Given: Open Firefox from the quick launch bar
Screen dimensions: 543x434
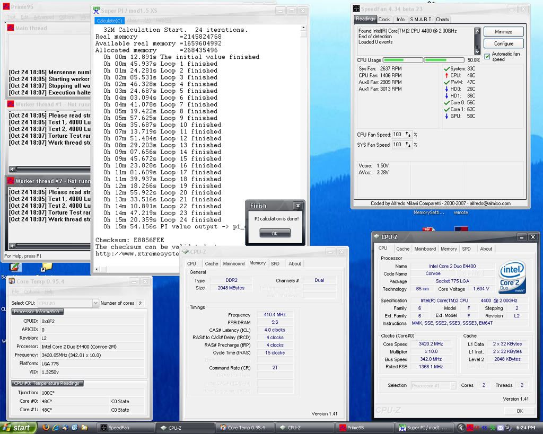Looking at the screenshot, I should 46,428.
